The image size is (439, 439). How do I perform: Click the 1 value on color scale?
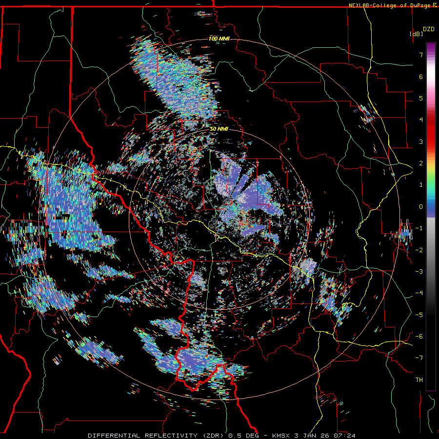421,185
